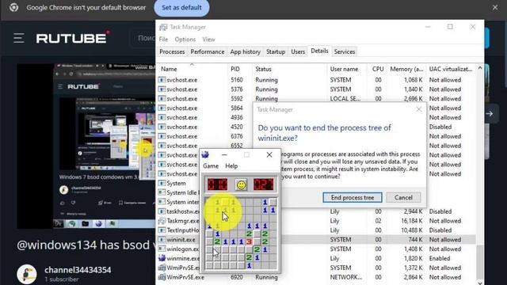Open Minesweeper Game menu
Image resolution: width=507 pixels, height=285 pixels.
(x=211, y=166)
